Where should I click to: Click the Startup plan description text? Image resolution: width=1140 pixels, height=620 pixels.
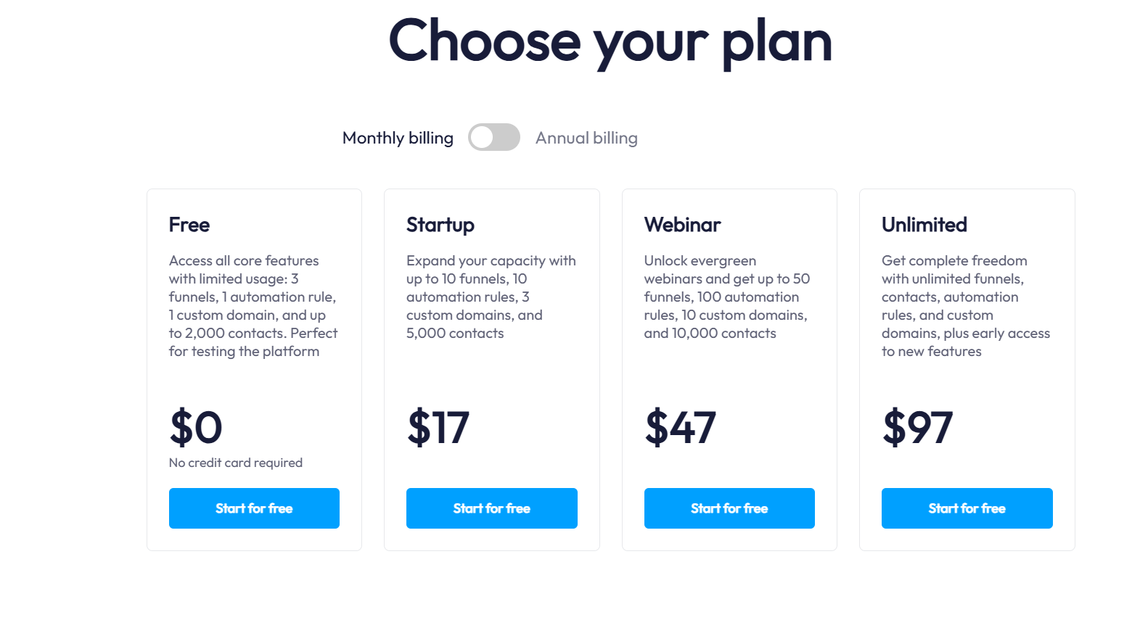click(x=491, y=297)
